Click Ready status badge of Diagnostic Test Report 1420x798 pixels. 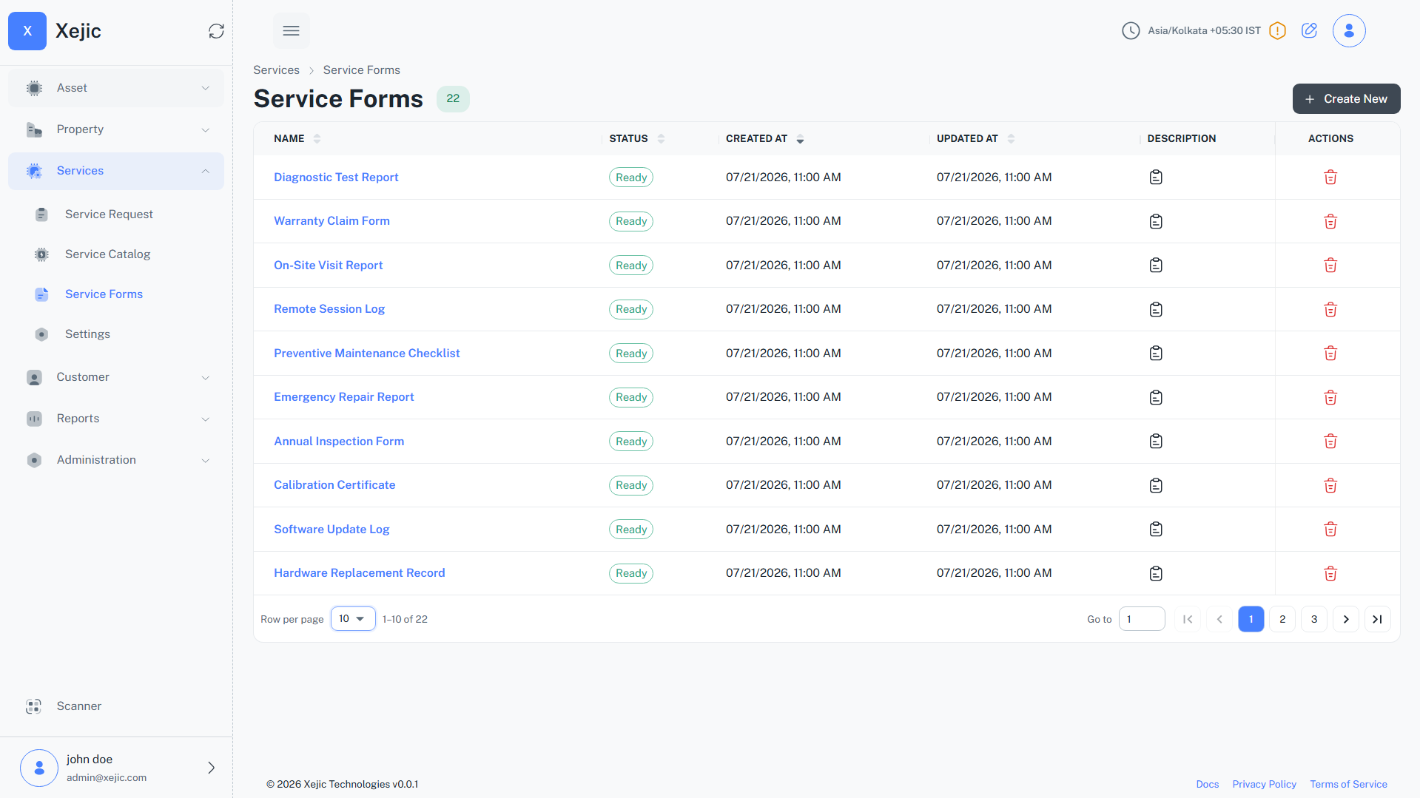(x=631, y=177)
